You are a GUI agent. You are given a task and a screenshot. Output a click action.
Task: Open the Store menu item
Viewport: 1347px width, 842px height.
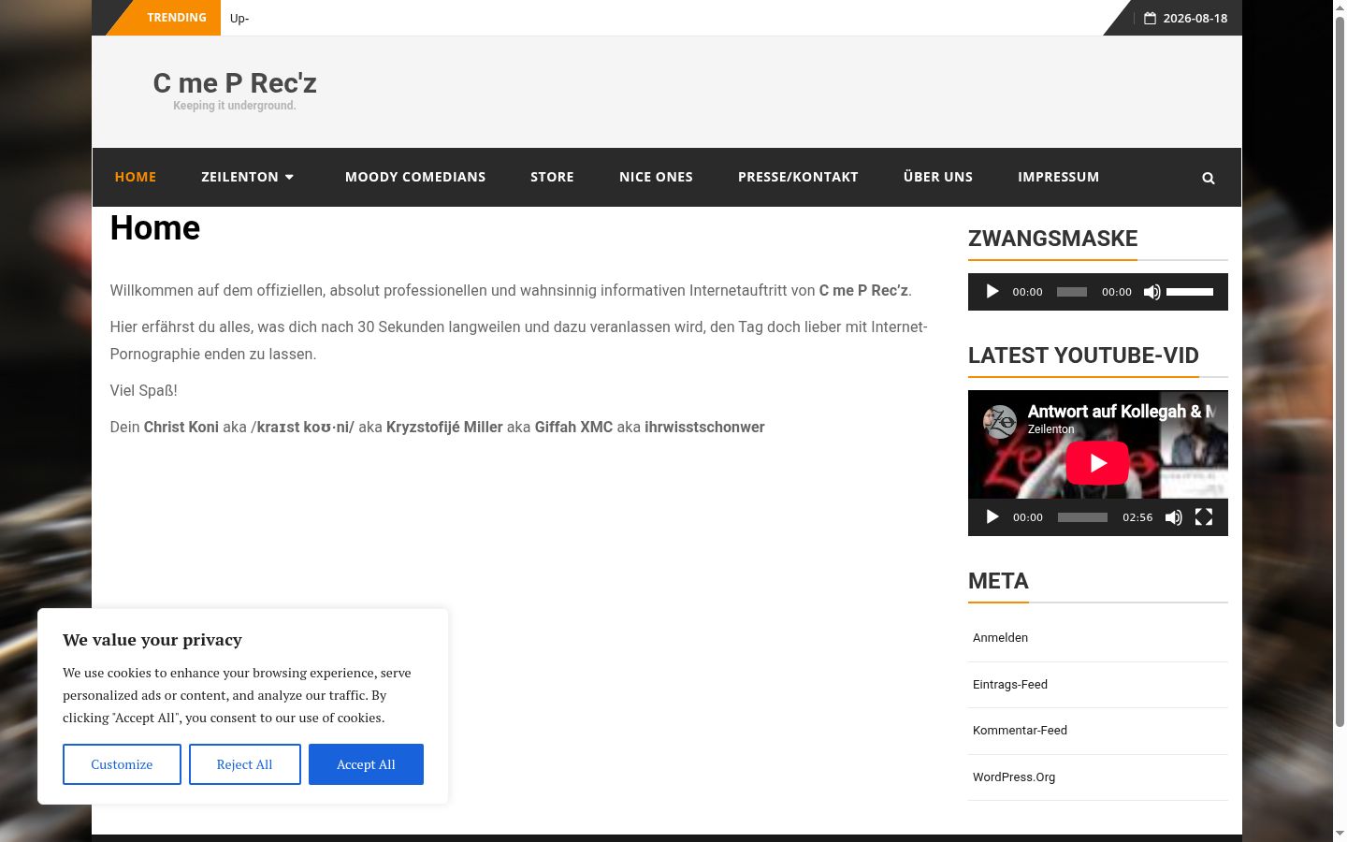(x=552, y=177)
